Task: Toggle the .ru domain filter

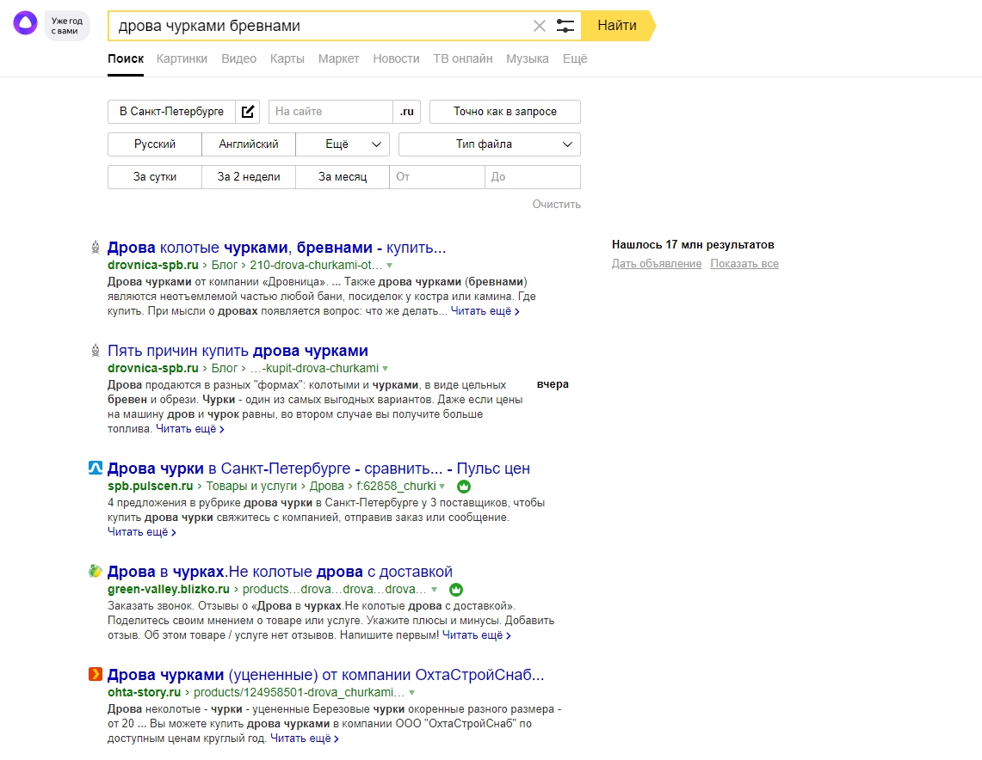Action: pyautogui.click(x=407, y=112)
